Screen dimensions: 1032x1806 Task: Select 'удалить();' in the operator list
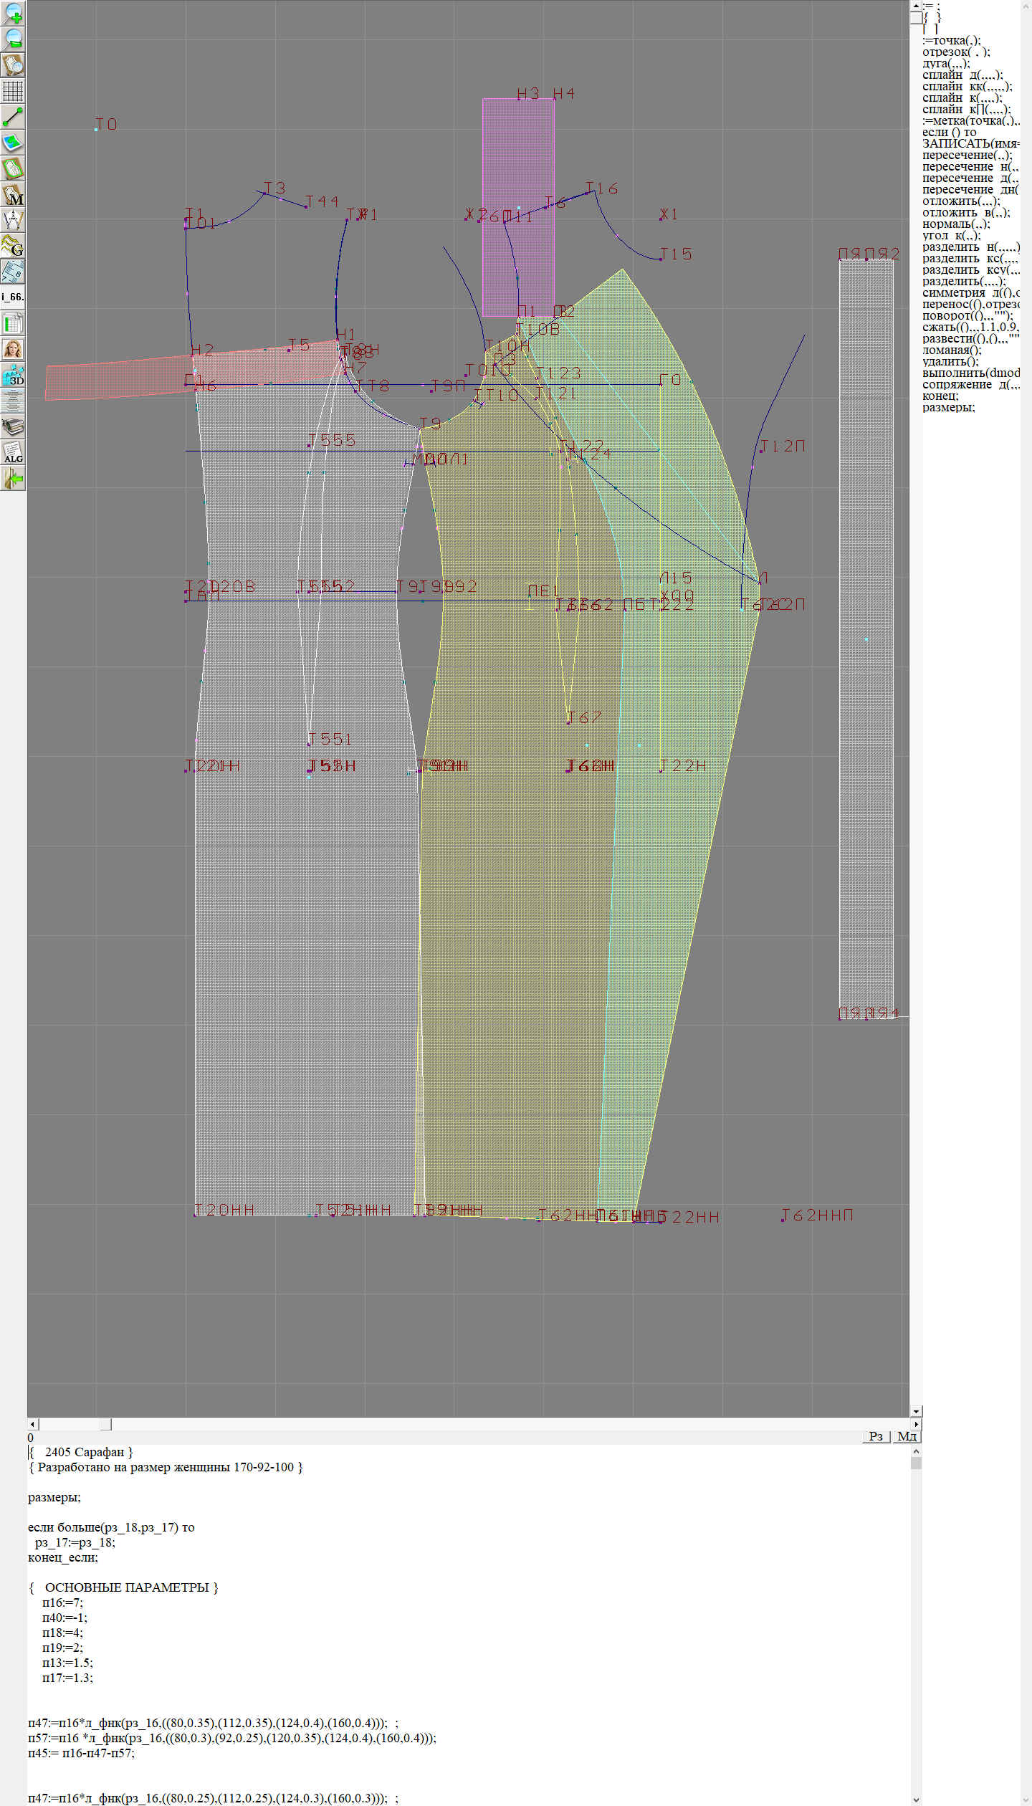(950, 362)
